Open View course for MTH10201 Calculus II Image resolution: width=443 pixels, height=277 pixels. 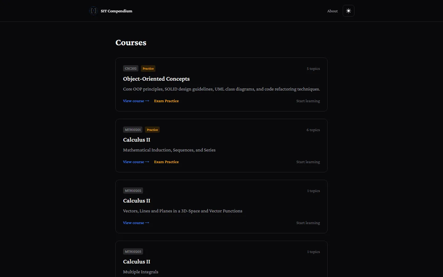tap(136, 162)
